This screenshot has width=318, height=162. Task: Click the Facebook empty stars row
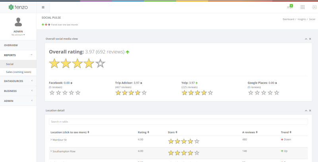tap(65, 93)
